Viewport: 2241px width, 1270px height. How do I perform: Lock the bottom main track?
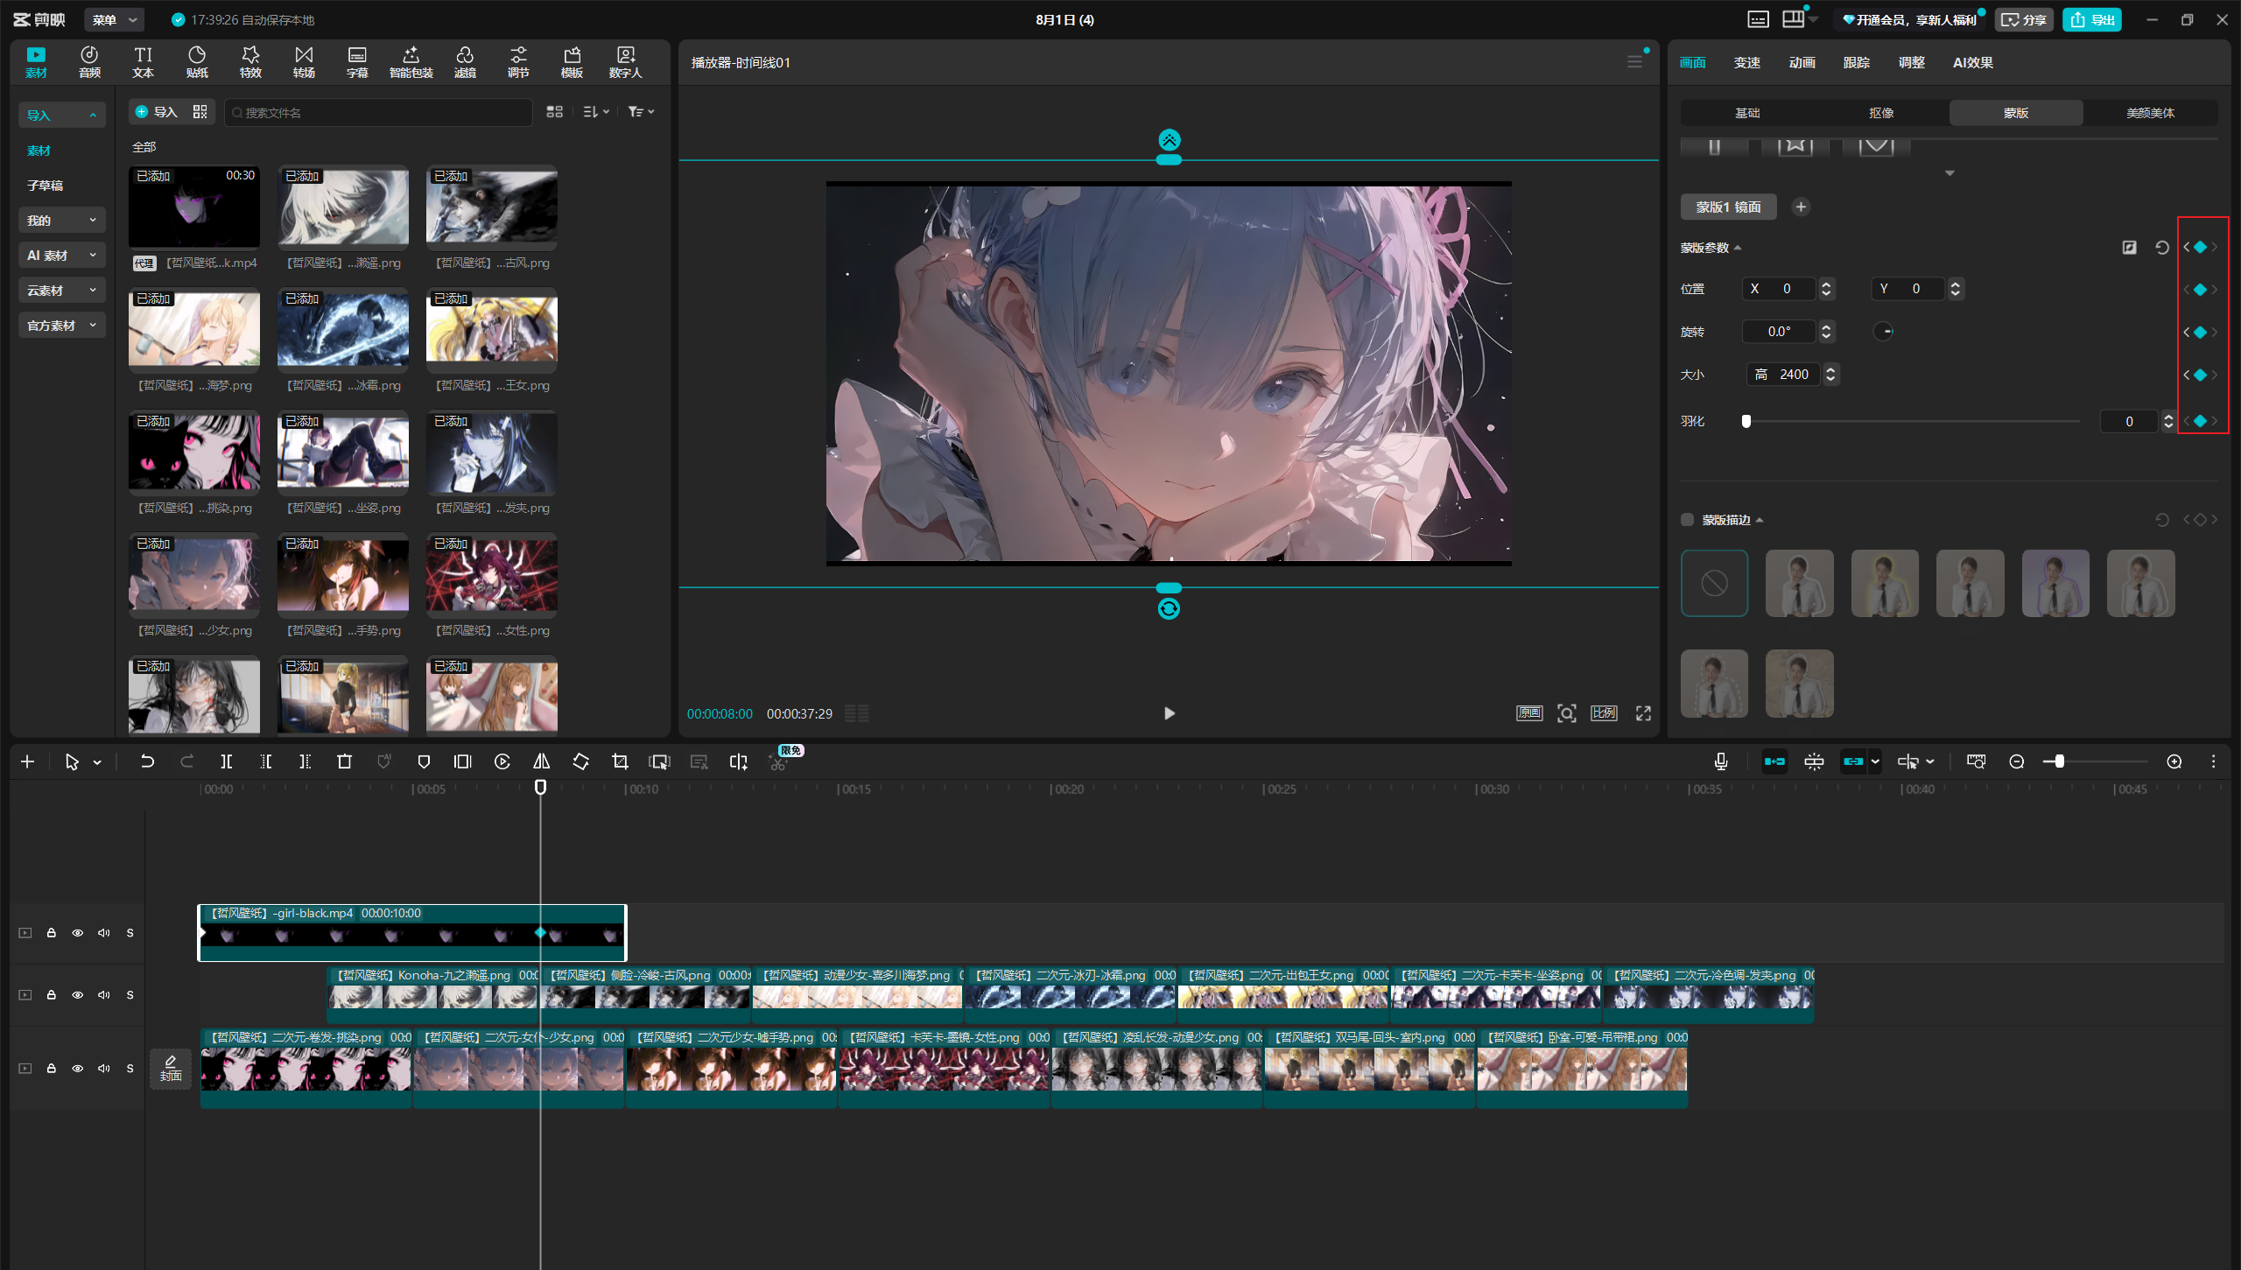click(52, 1069)
